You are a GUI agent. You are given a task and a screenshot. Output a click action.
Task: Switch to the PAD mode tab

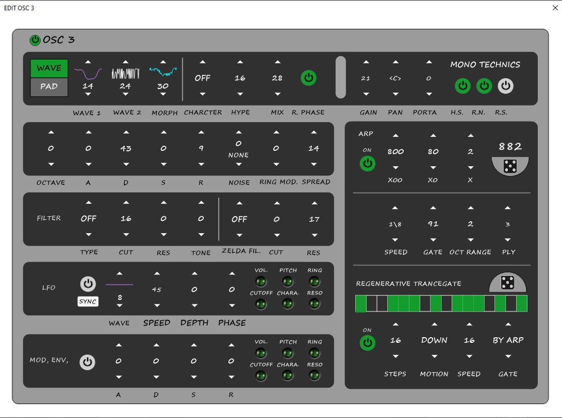coord(49,86)
